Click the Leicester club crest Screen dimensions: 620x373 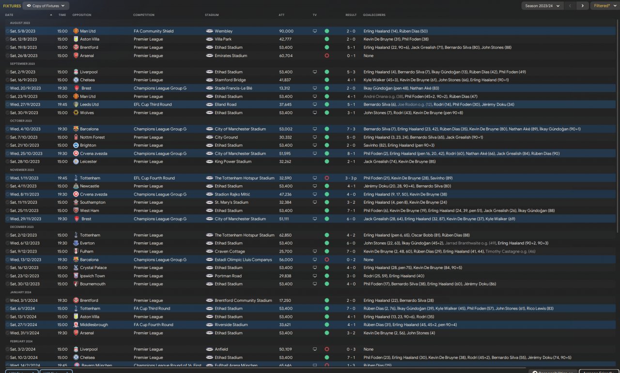point(76,162)
